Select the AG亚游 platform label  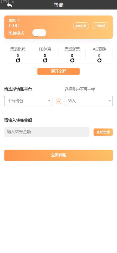99,49
